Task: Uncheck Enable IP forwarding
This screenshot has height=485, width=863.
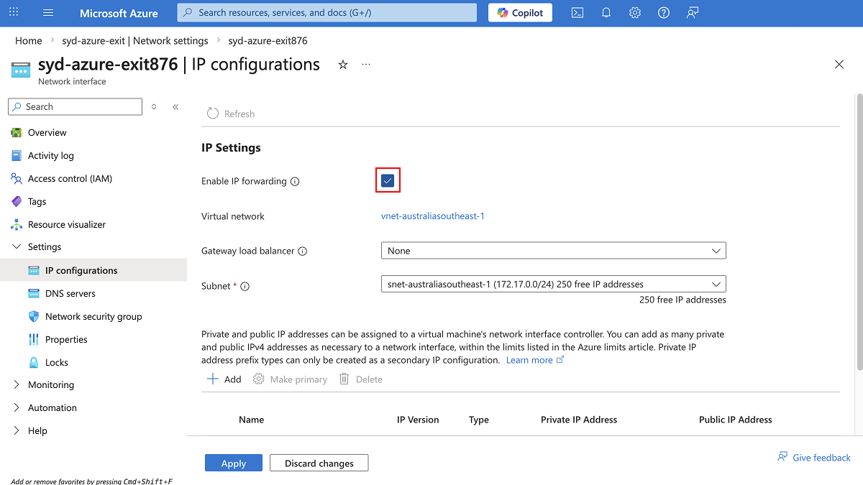Action: point(388,180)
